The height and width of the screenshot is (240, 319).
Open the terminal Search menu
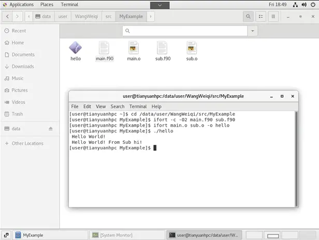coord(118,107)
